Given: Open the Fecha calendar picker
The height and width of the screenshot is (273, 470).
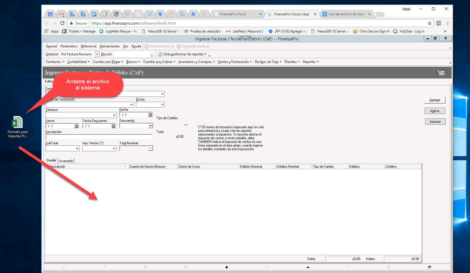Looking at the screenshot, I should [x=150, y=115].
